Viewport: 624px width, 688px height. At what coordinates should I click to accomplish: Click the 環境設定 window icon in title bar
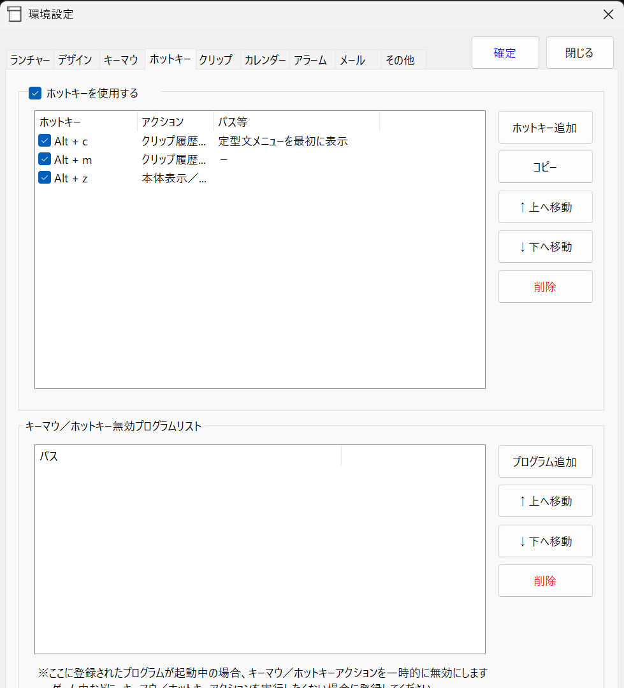(x=14, y=14)
